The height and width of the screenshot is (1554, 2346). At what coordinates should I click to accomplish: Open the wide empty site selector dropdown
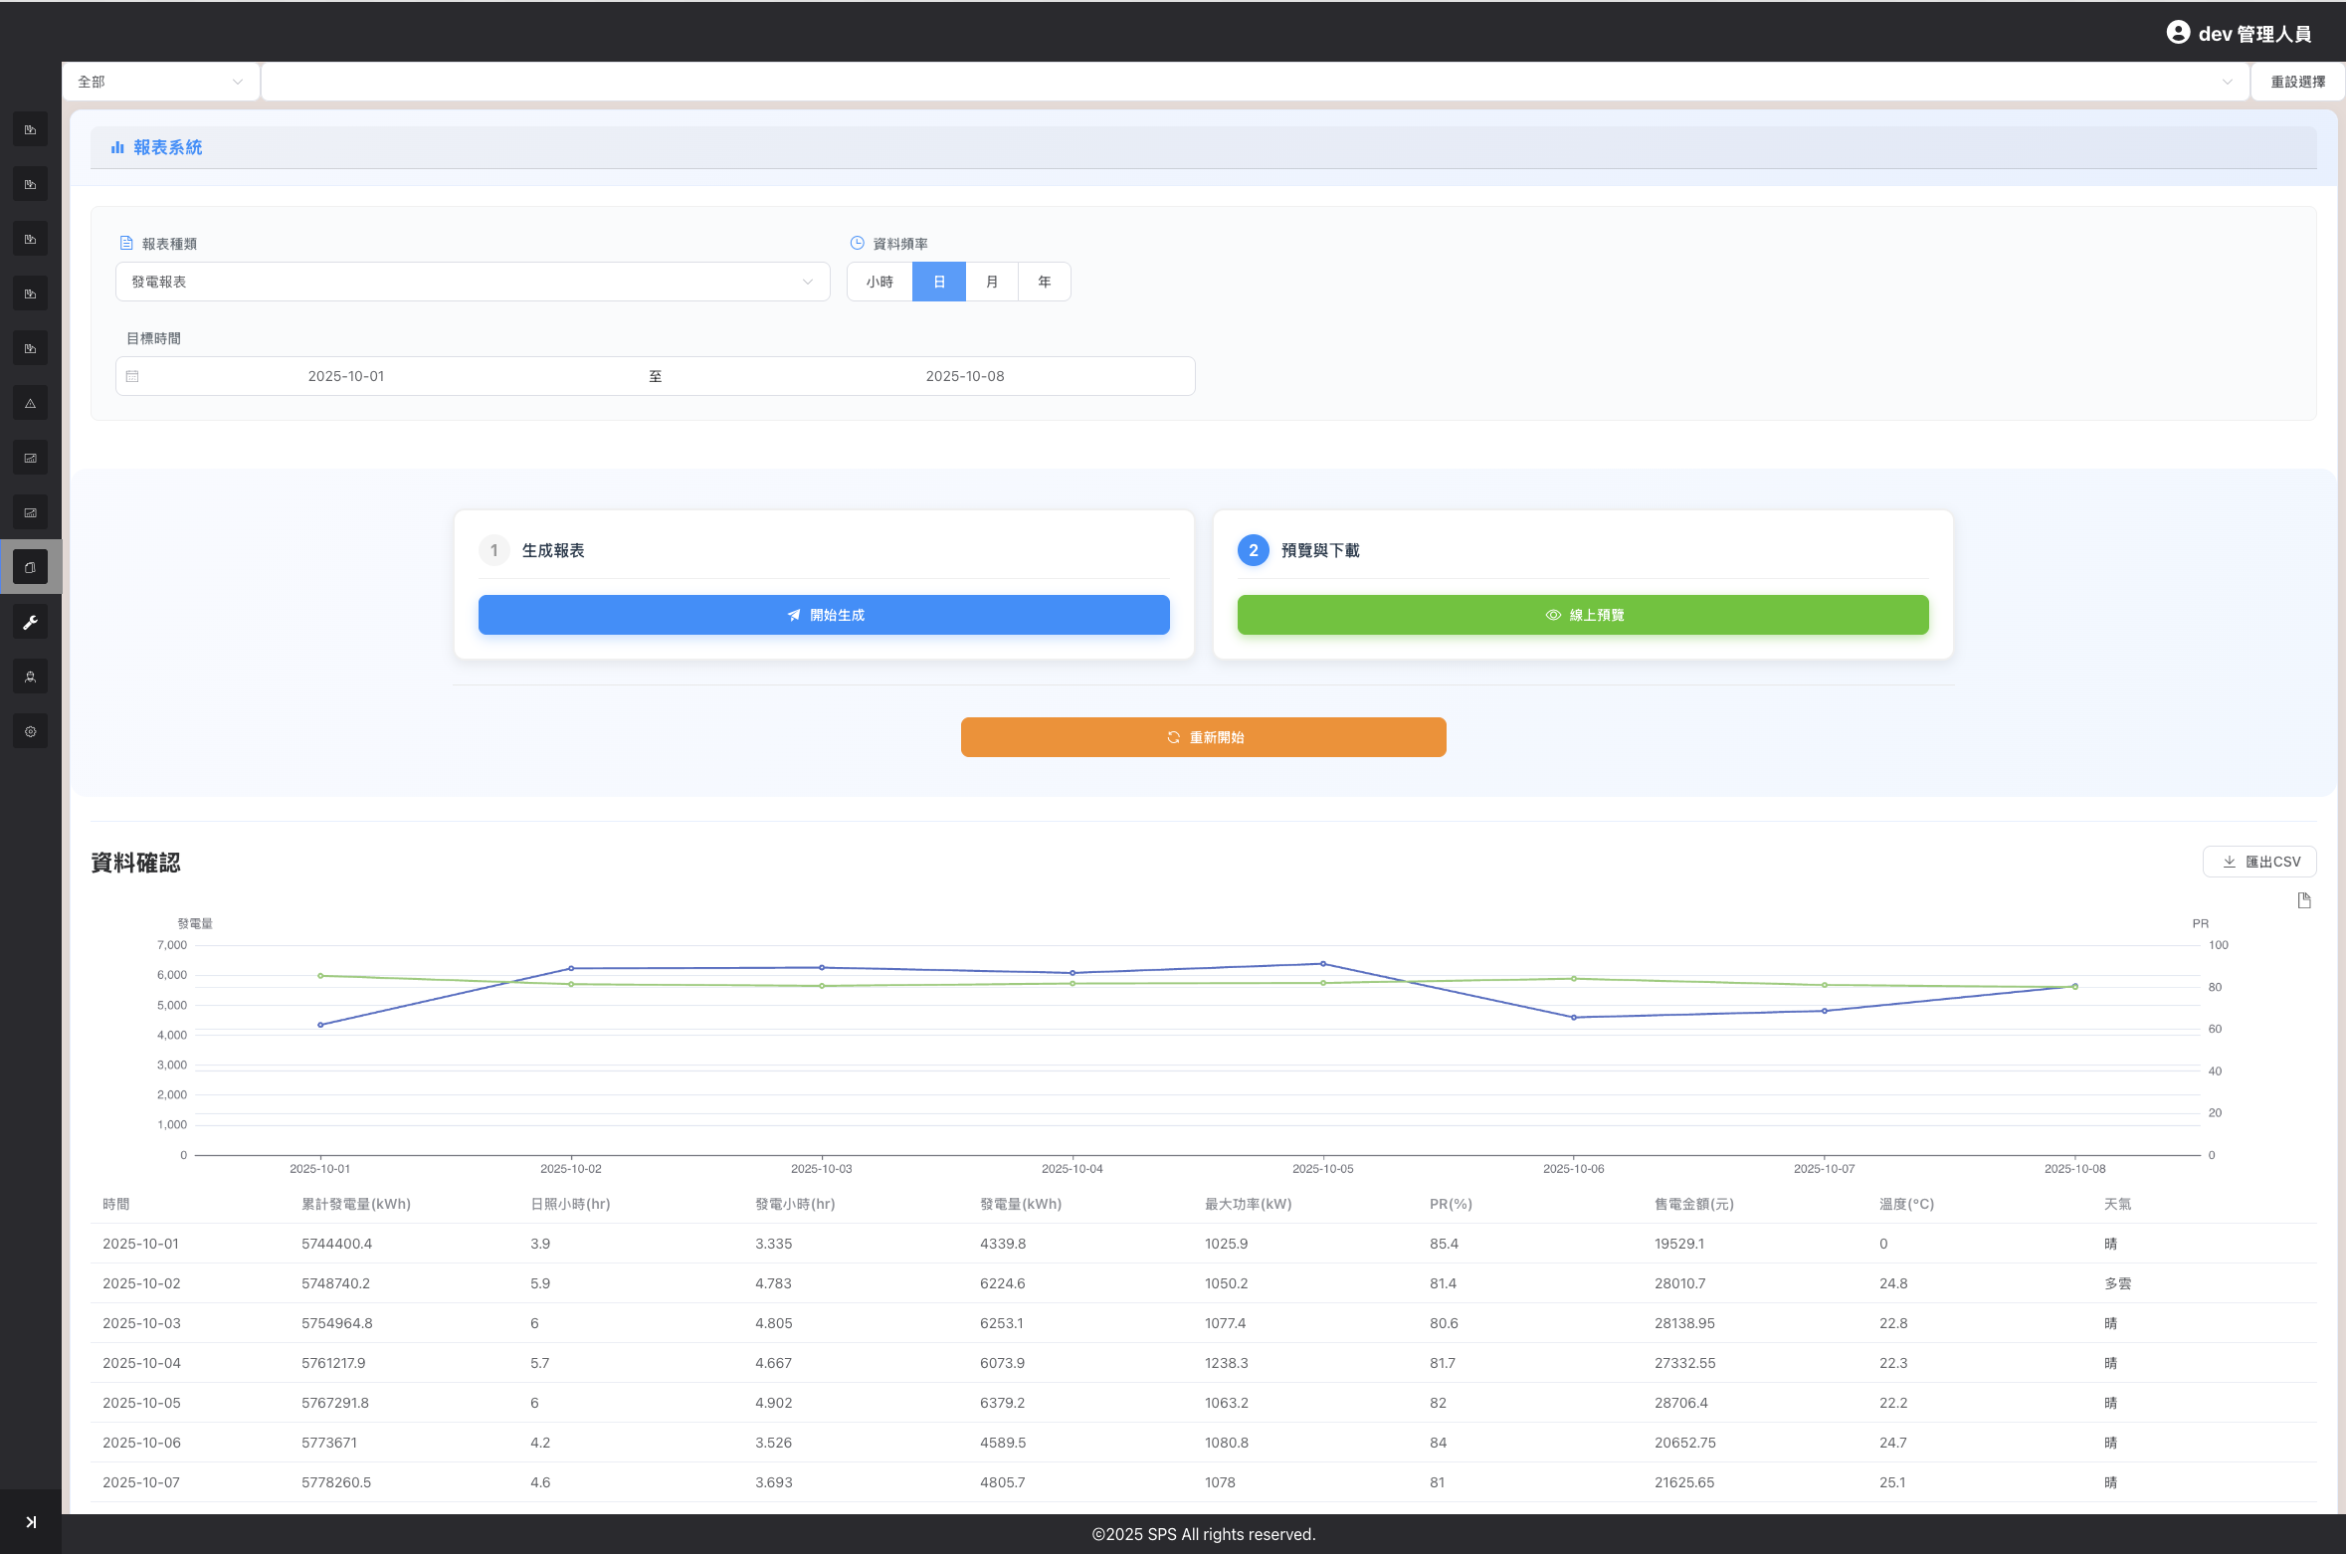(1255, 82)
